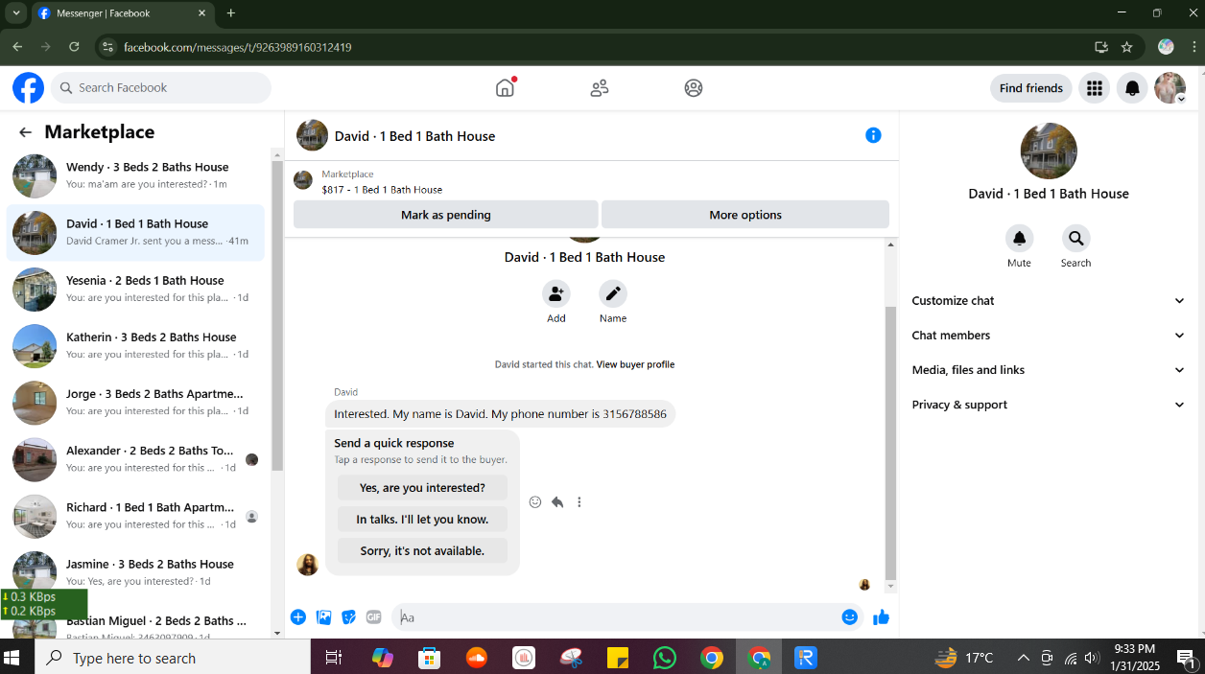Send 'Sorry, it's not available.' response
Viewport: 1205px width, 674px height.
click(422, 551)
